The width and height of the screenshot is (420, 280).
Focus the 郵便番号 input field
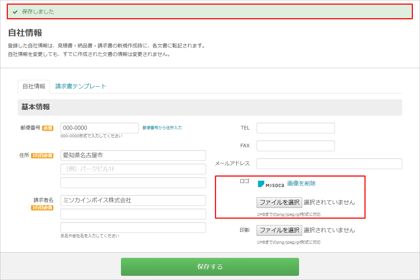coord(100,128)
